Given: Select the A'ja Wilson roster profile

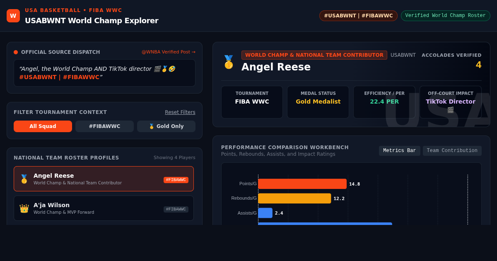Looking at the screenshot, I should (x=104, y=208).
